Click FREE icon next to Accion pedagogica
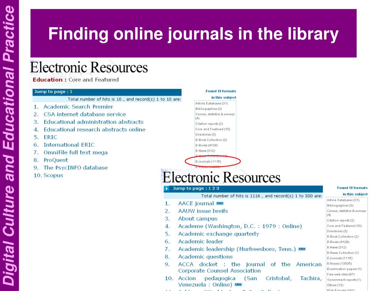384x291 pixels. point(238,285)
